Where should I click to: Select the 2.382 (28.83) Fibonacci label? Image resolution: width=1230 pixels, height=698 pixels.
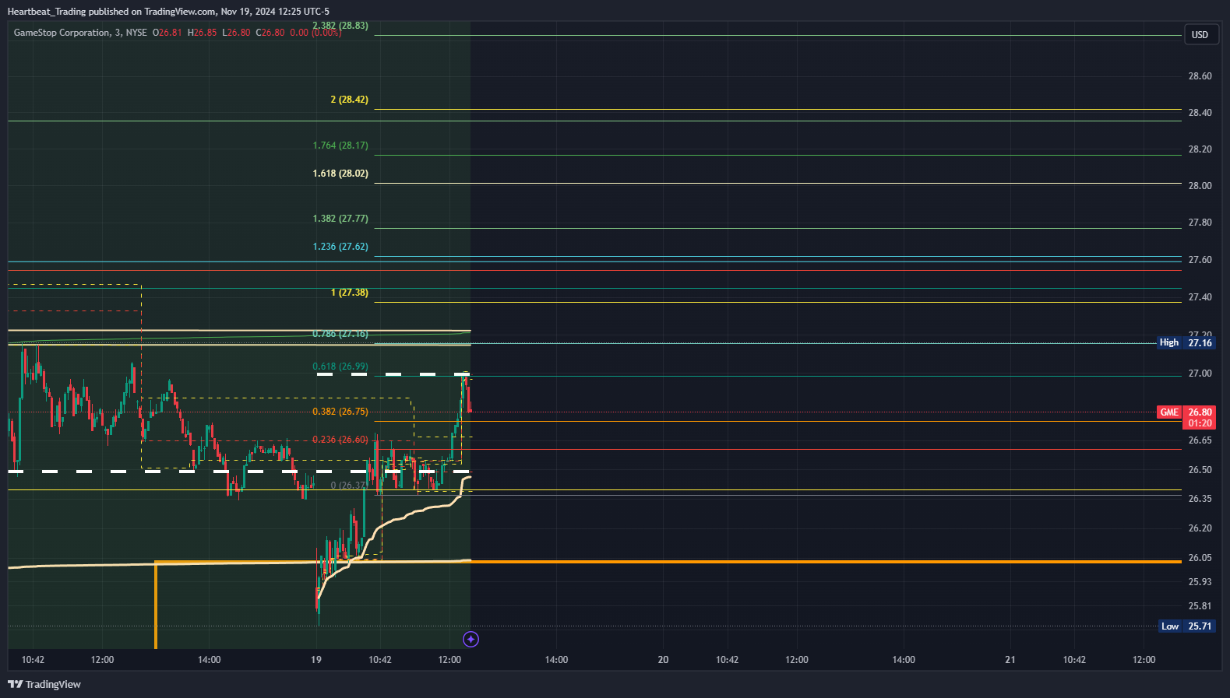pyautogui.click(x=340, y=26)
